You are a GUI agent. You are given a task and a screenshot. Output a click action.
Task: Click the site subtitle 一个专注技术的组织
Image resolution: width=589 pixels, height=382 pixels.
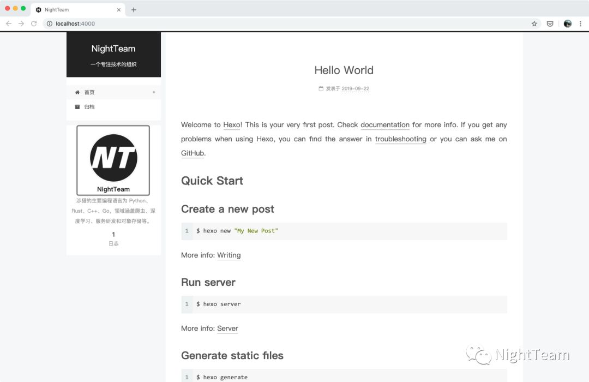click(x=113, y=64)
